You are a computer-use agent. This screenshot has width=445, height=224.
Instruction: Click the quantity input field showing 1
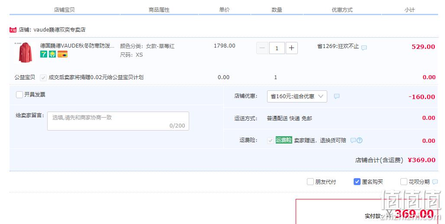(x=277, y=48)
